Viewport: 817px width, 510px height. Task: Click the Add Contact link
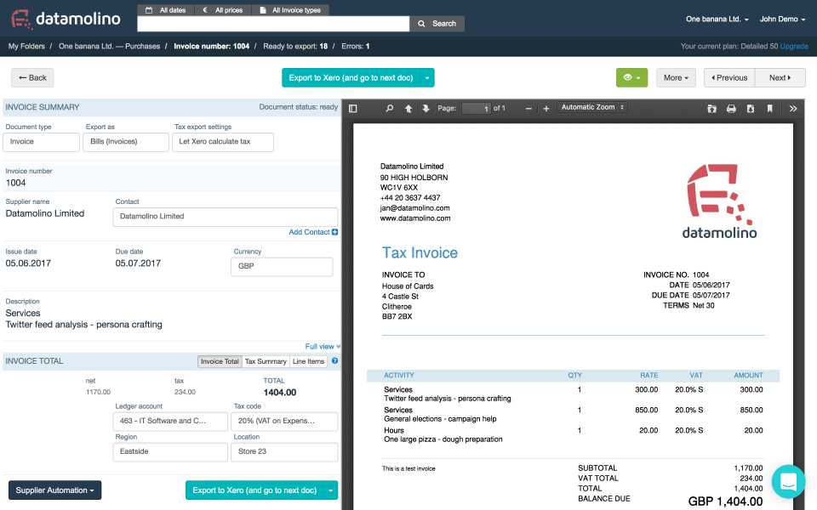pos(312,232)
